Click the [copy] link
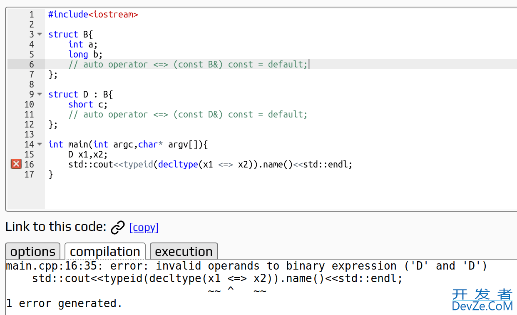The width and height of the screenshot is (517, 315). coord(144,227)
